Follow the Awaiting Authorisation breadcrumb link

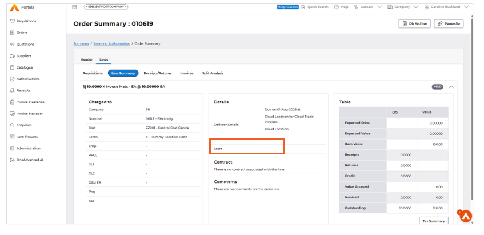112,44
